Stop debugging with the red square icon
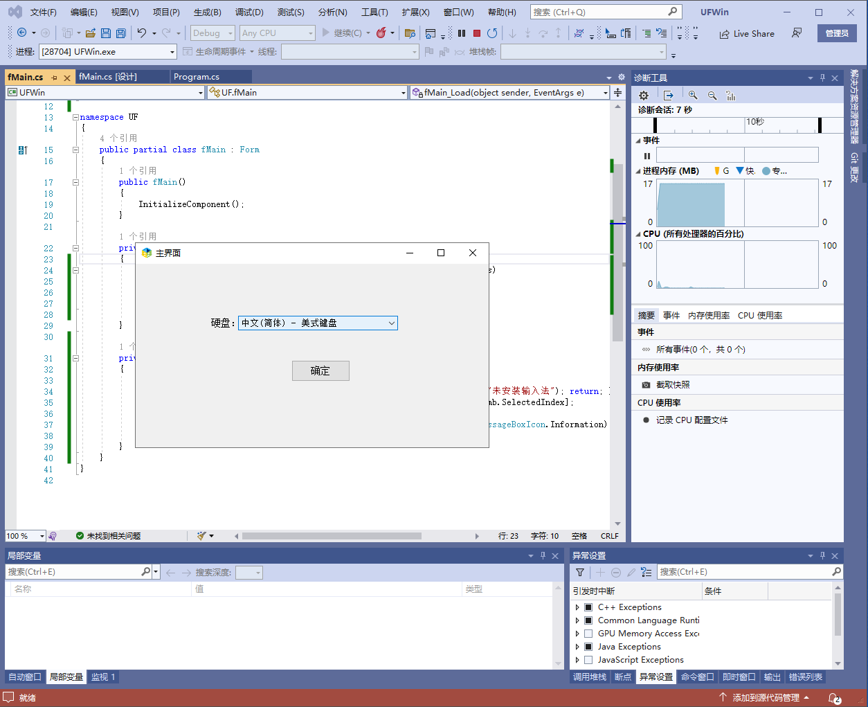 pos(477,33)
